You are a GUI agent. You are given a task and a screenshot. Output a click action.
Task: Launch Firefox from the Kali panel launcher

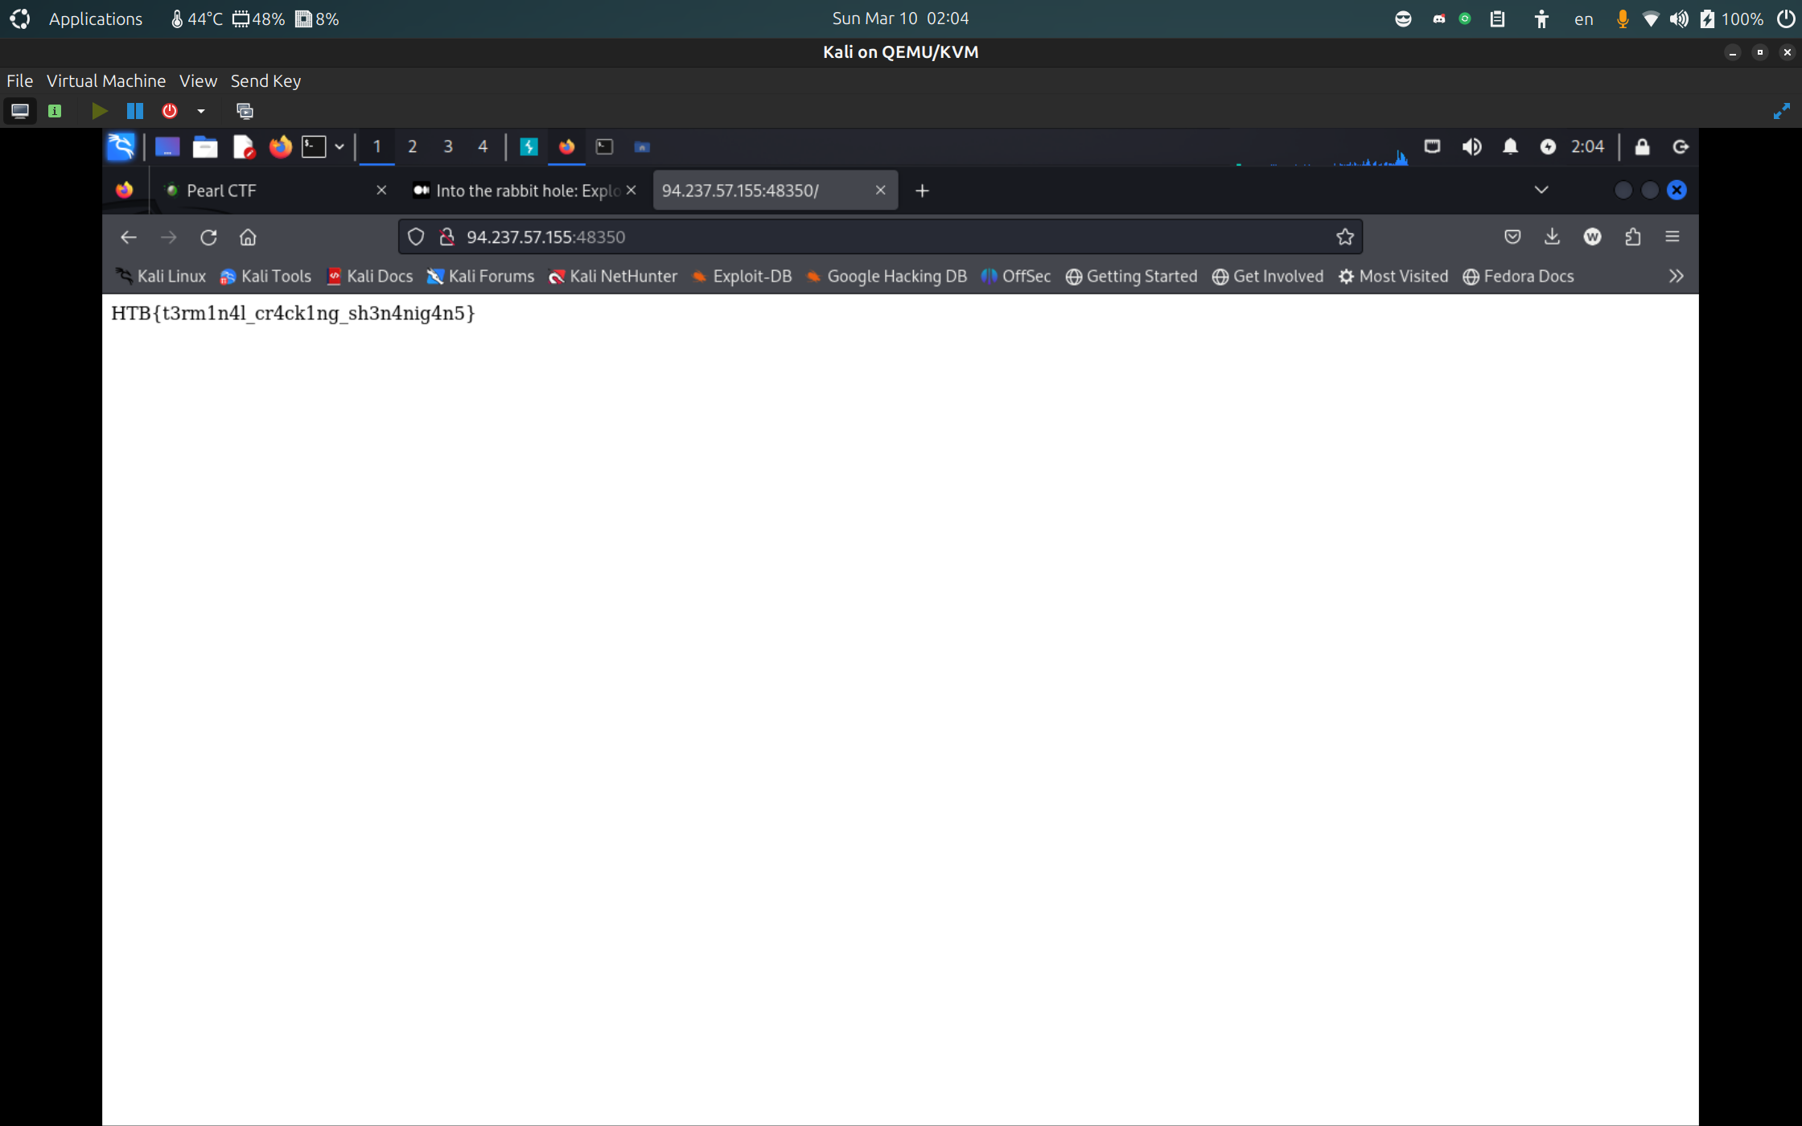coord(280,146)
